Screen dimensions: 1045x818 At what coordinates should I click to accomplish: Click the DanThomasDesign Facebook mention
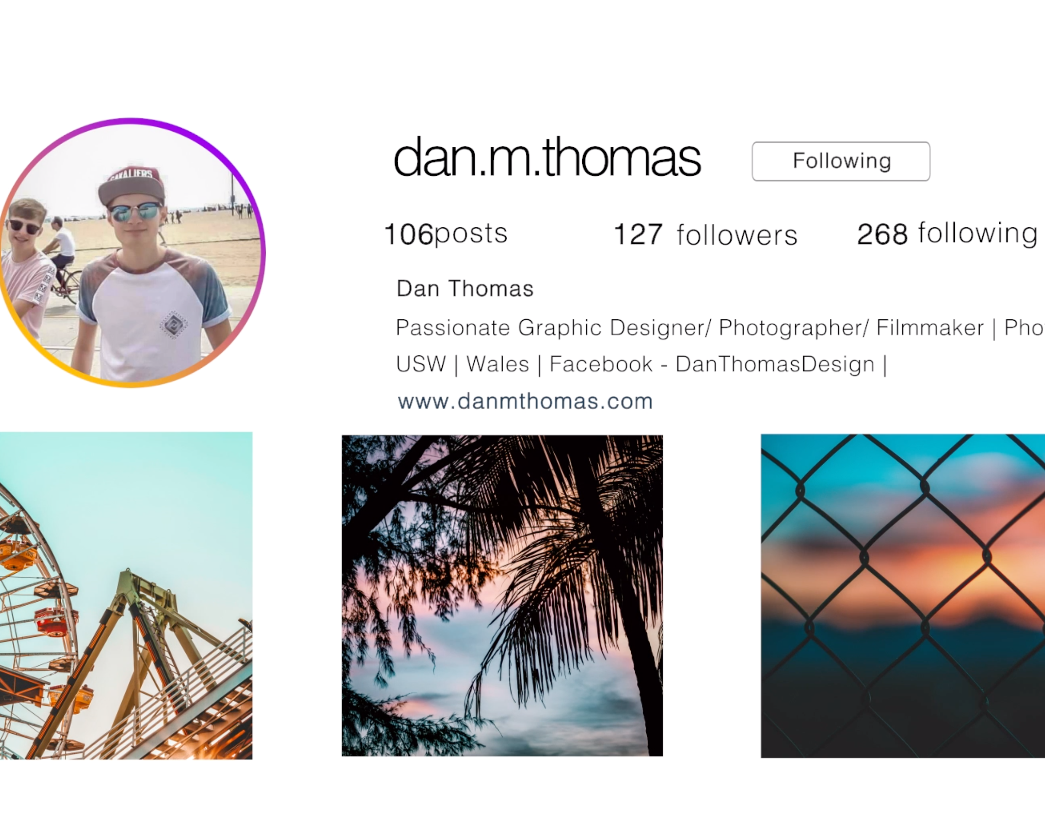click(775, 364)
